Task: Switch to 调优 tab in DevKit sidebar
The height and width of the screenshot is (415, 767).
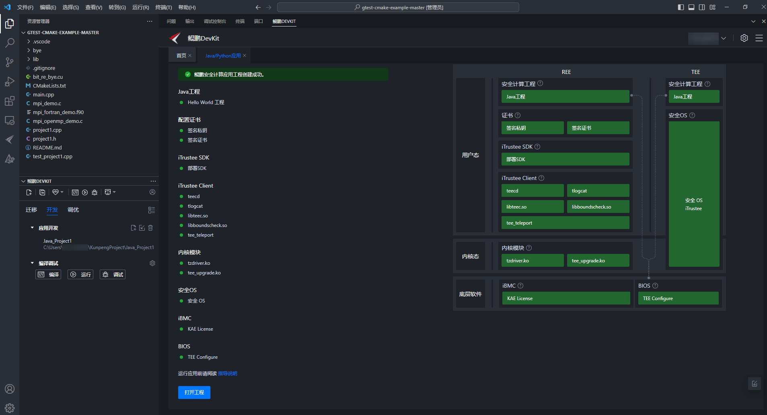Action: click(x=73, y=210)
